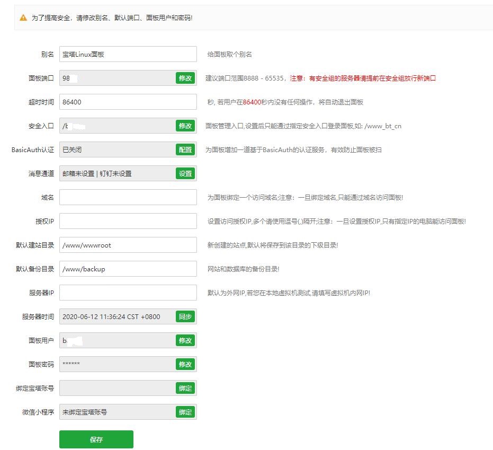Click the 服务器IP input field

128,293
